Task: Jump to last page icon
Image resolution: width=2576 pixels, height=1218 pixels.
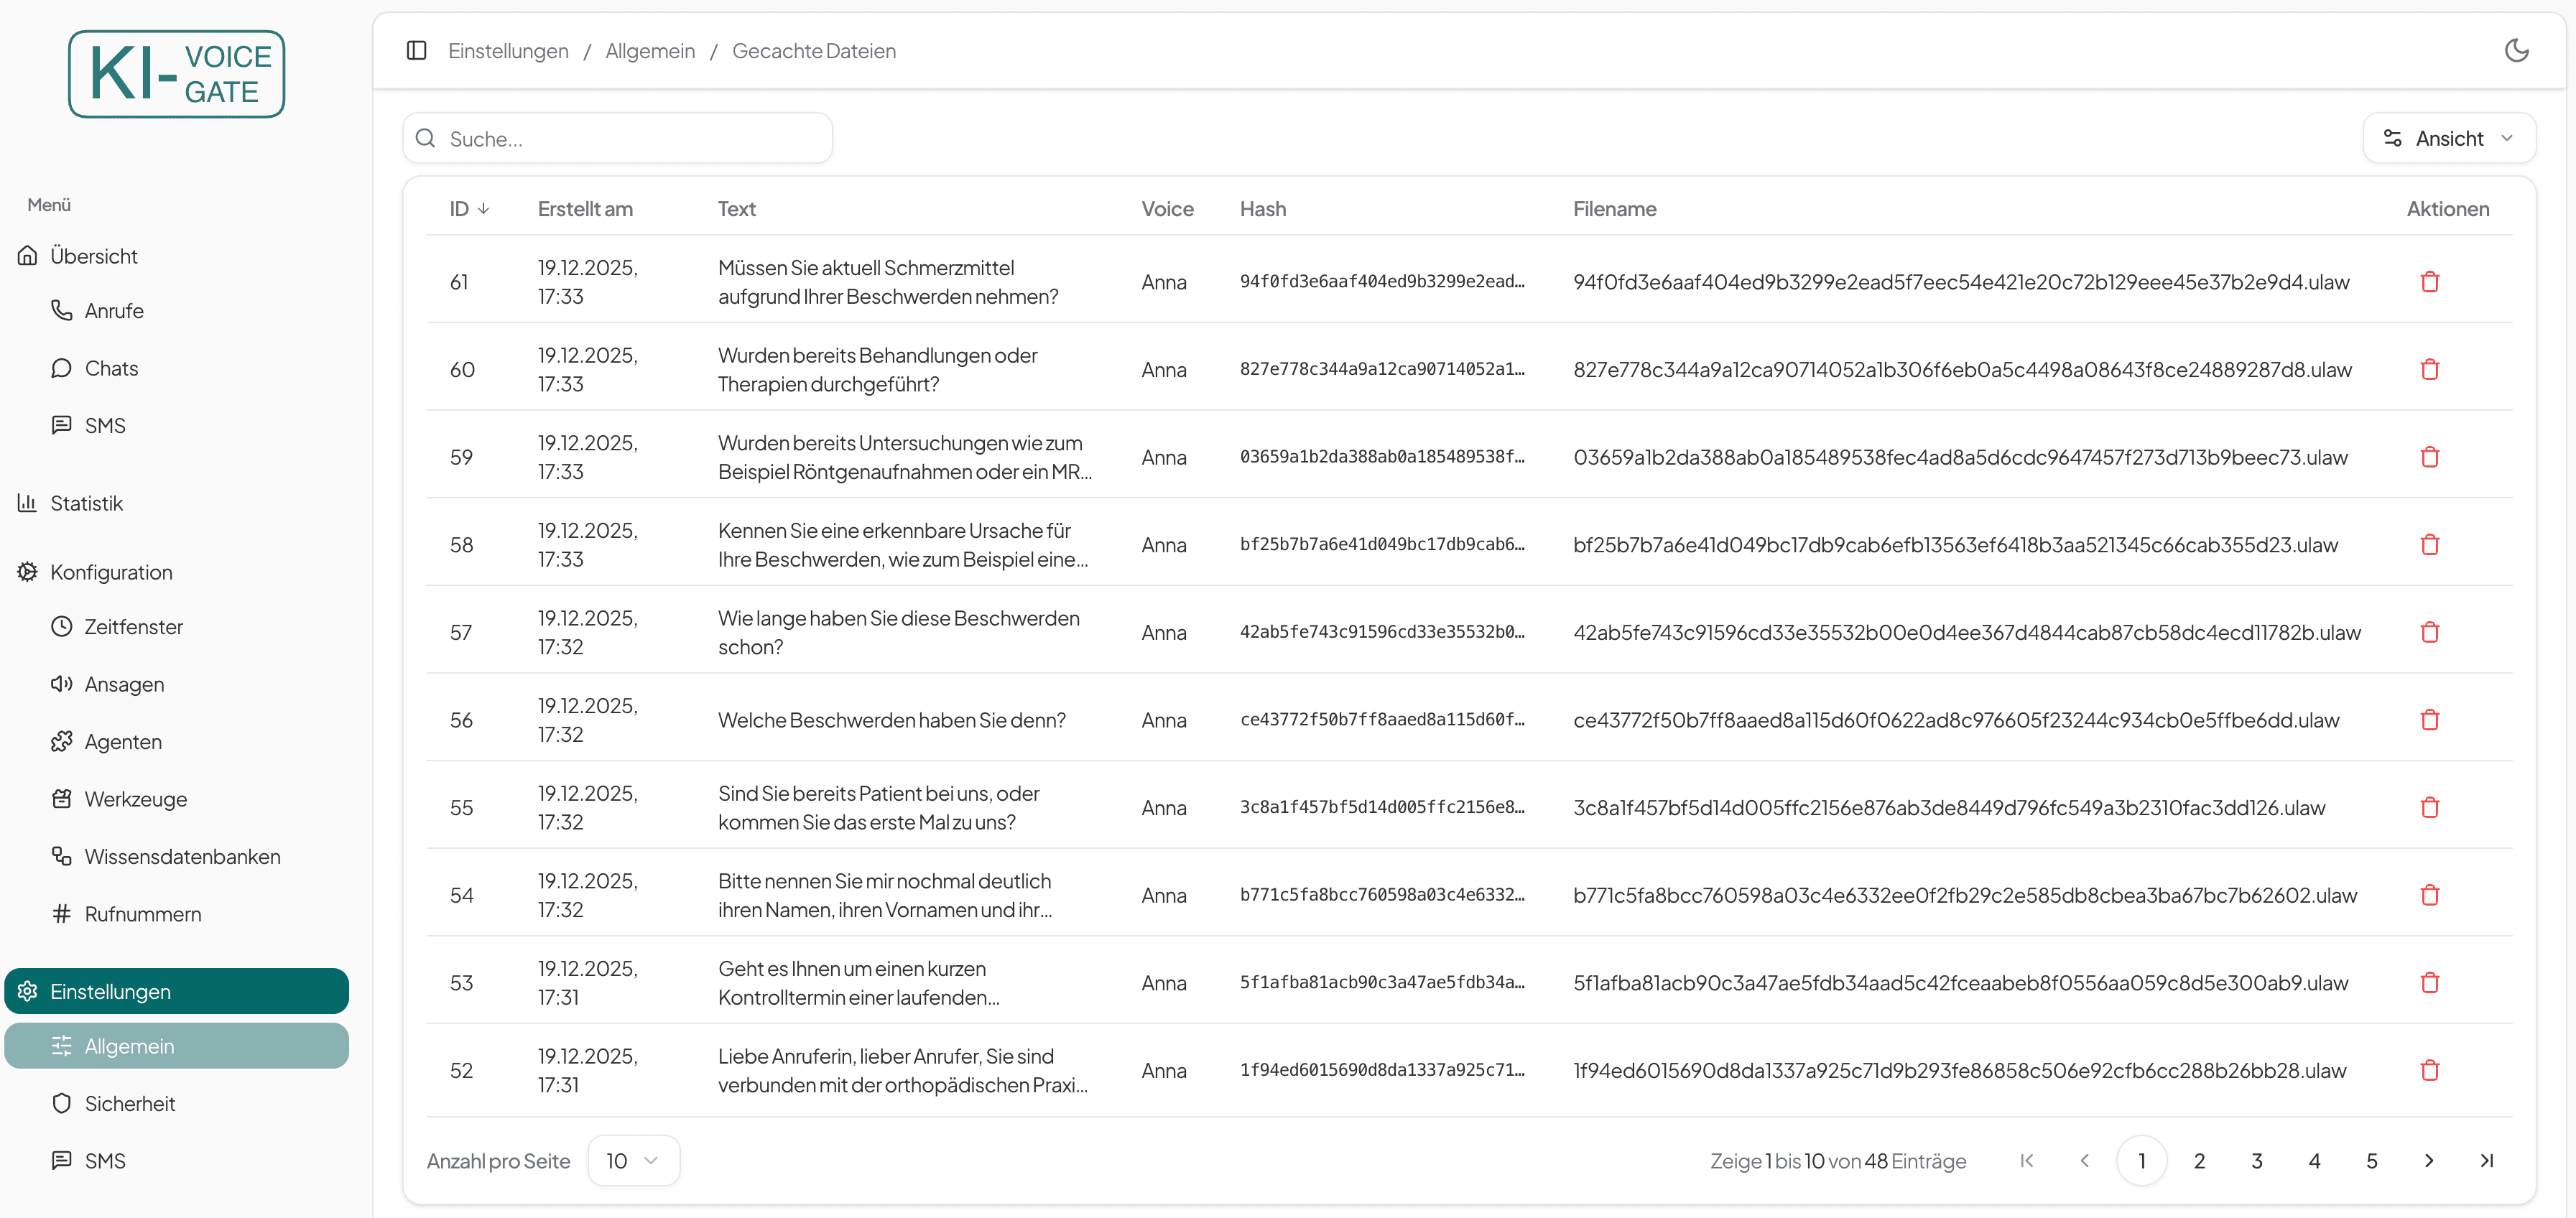Action: [x=2486, y=1160]
